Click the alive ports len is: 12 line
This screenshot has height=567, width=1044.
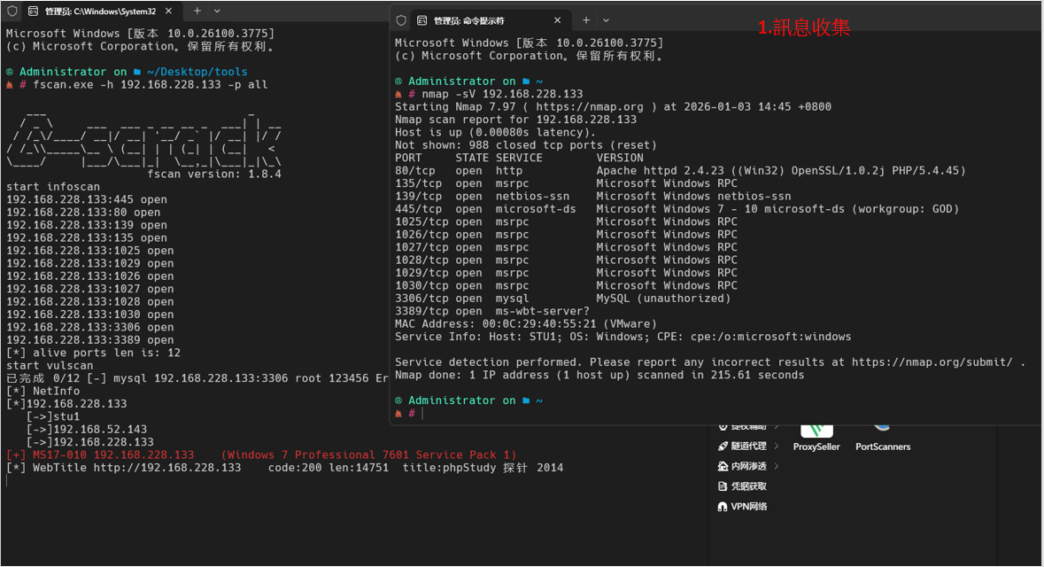[93, 353]
